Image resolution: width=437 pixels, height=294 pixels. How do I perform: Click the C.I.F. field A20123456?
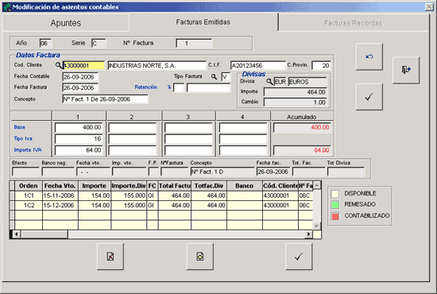pyautogui.click(x=258, y=65)
